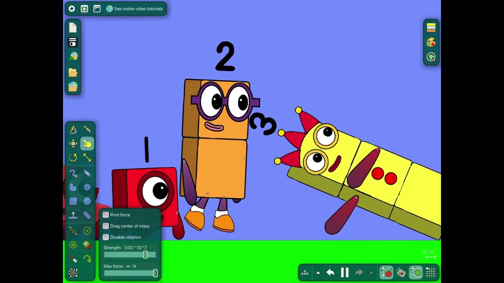Select the Eraser tool
Screen dimensions: 504x283
click(x=87, y=173)
